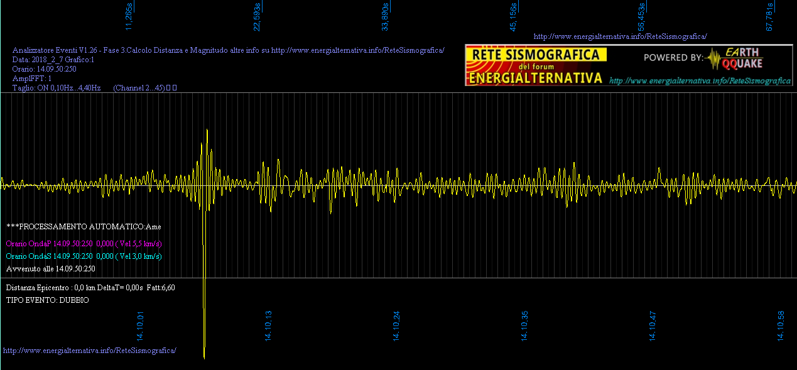This screenshot has height=370, width=797.
Task: Click the '***PROCESSAMENTO AUTOMATICO' text
Action: pyautogui.click(x=84, y=226)
